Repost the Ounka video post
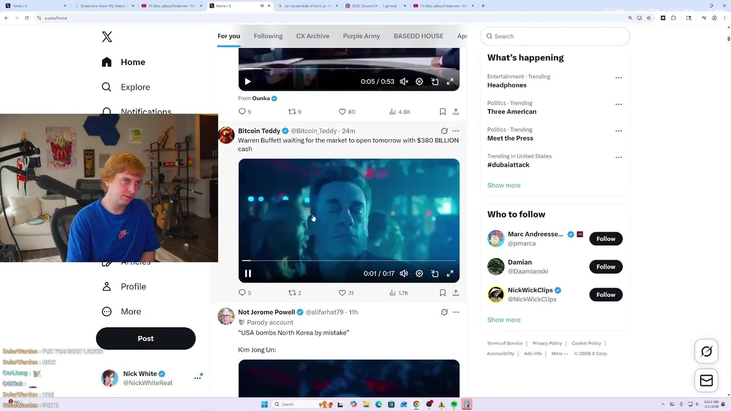The height and width of the screenshot is (411, 731). tap(294, 112)
